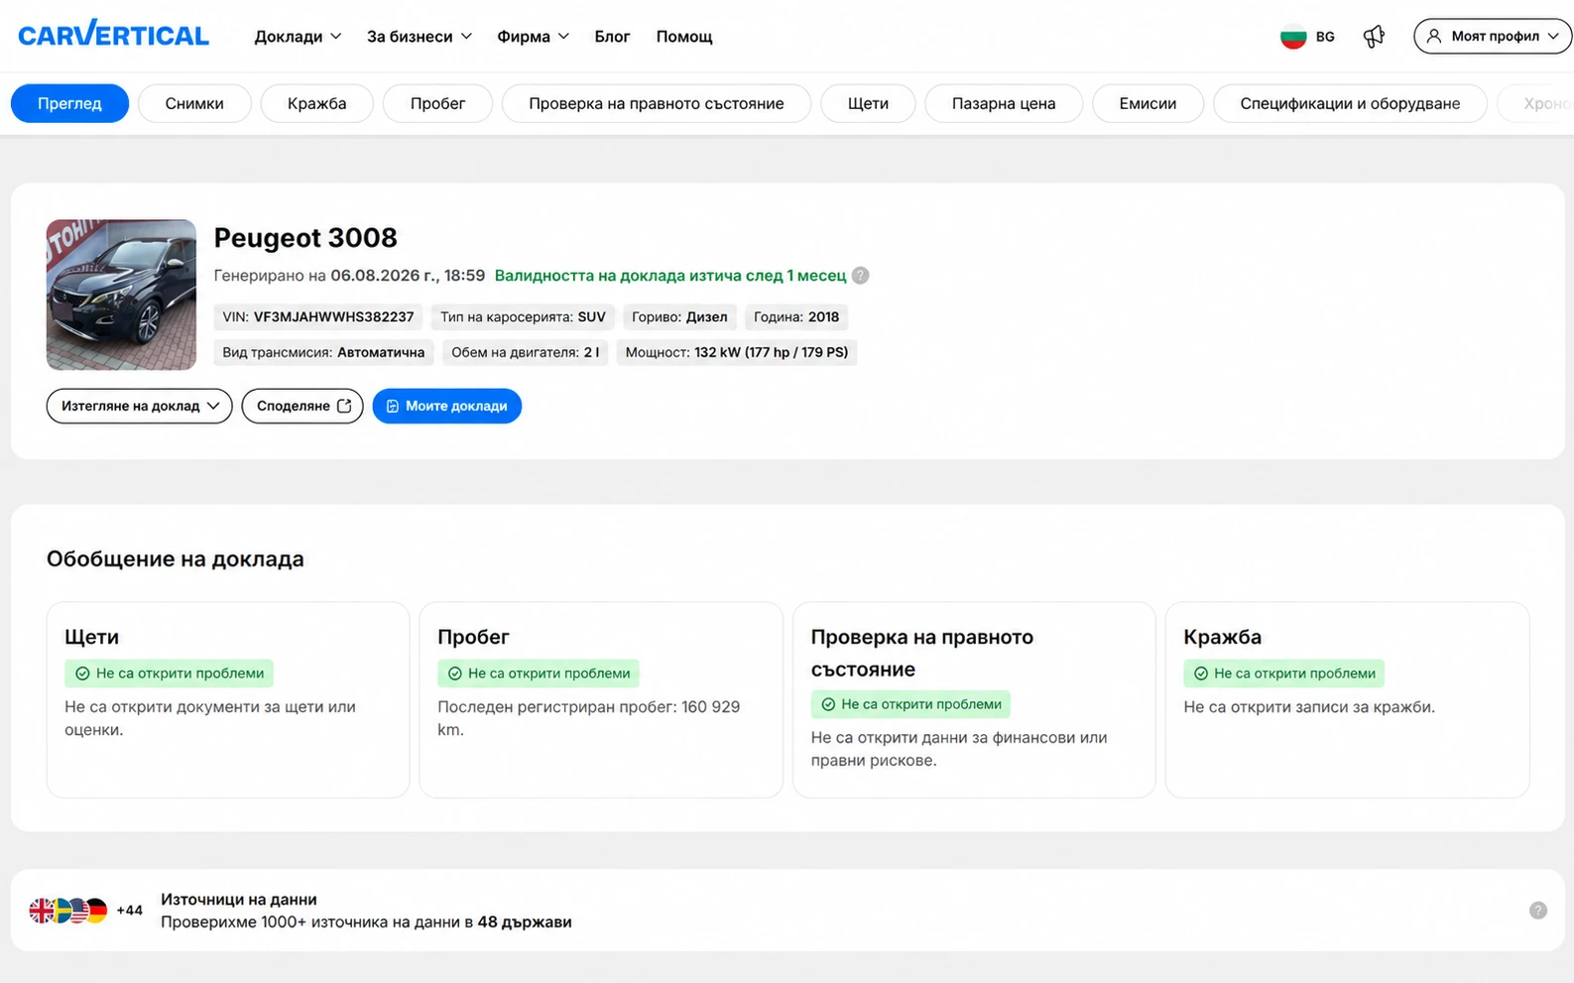Open the Моят профил dropdown

(x=1493, y=37)
